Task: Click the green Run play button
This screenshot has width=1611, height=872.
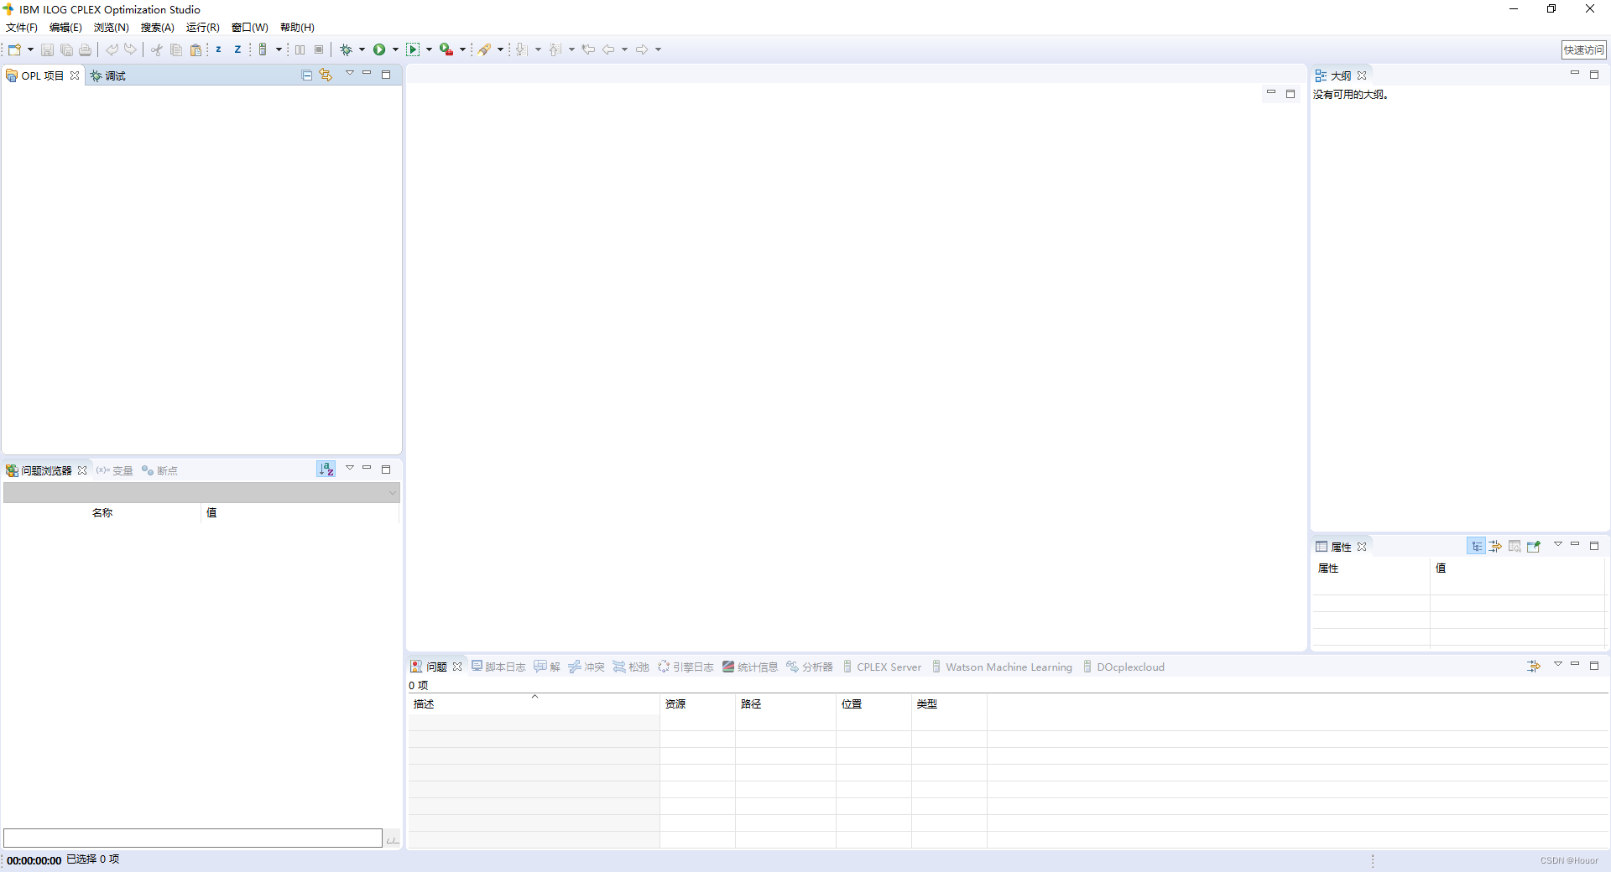Action: 379,49
